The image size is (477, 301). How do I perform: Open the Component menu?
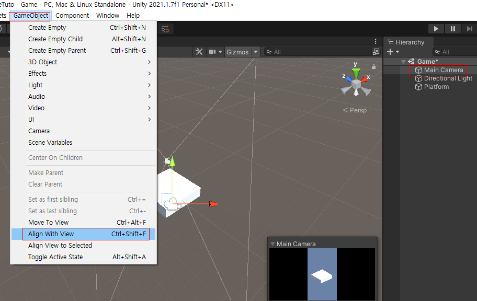(72, 16)
